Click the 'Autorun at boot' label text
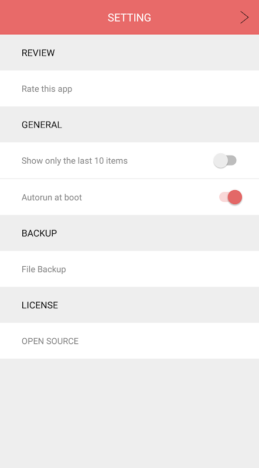The height and width of the screenshot is (468, 259). click(52, 197)
